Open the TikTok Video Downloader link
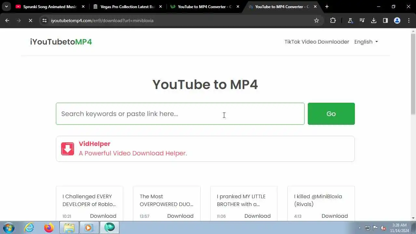The width and height of the screenshot is (416, 234). [x=317, y=42]
